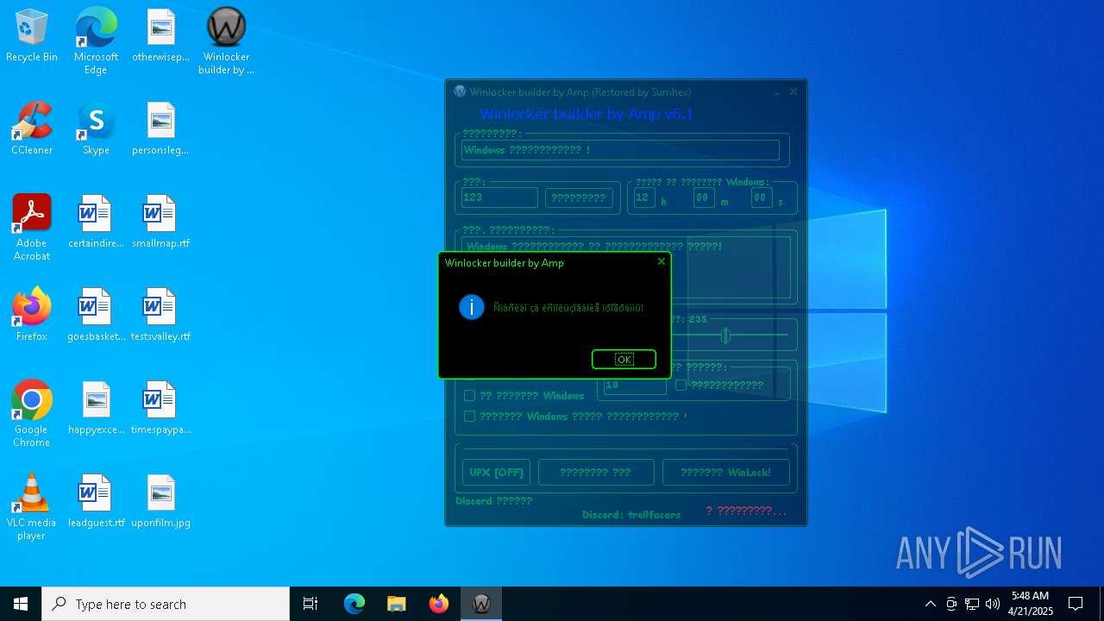Click the attempts field showing 10
The height and width of the screenshot is (621, 1104).
pyautogui.click(x=635, y=385)
